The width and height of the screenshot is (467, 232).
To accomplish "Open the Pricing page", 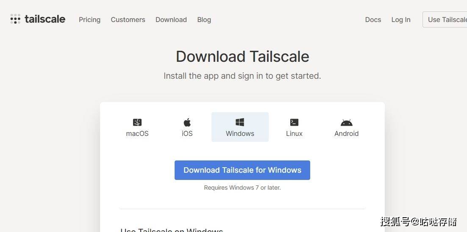I will point(90,19).
